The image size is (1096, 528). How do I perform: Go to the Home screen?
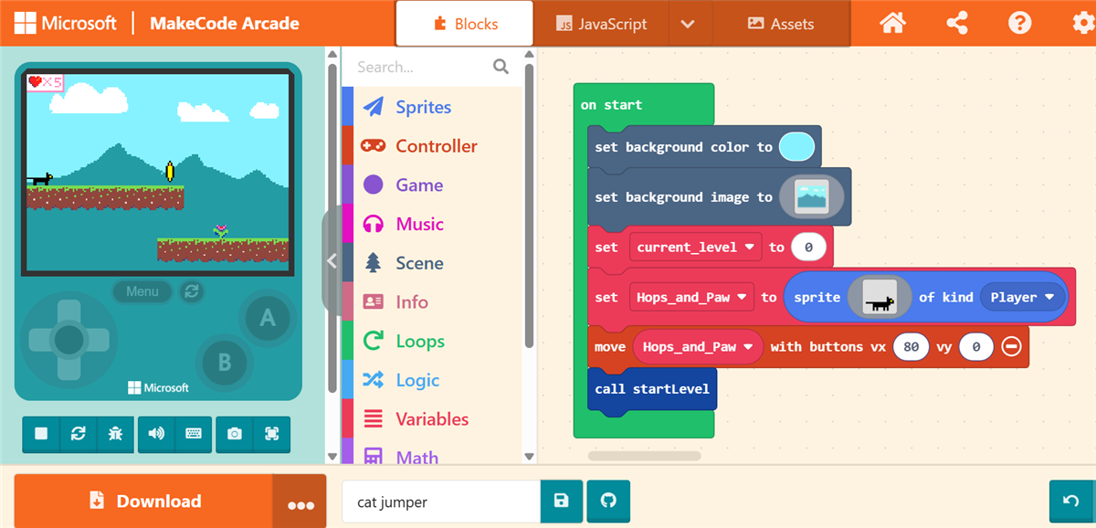tap(892, 24)
